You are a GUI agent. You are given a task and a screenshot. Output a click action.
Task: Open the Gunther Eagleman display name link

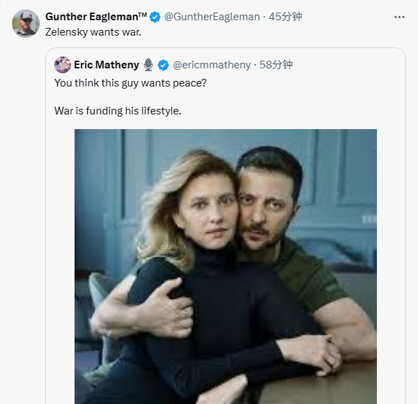(x=92, y=17)
